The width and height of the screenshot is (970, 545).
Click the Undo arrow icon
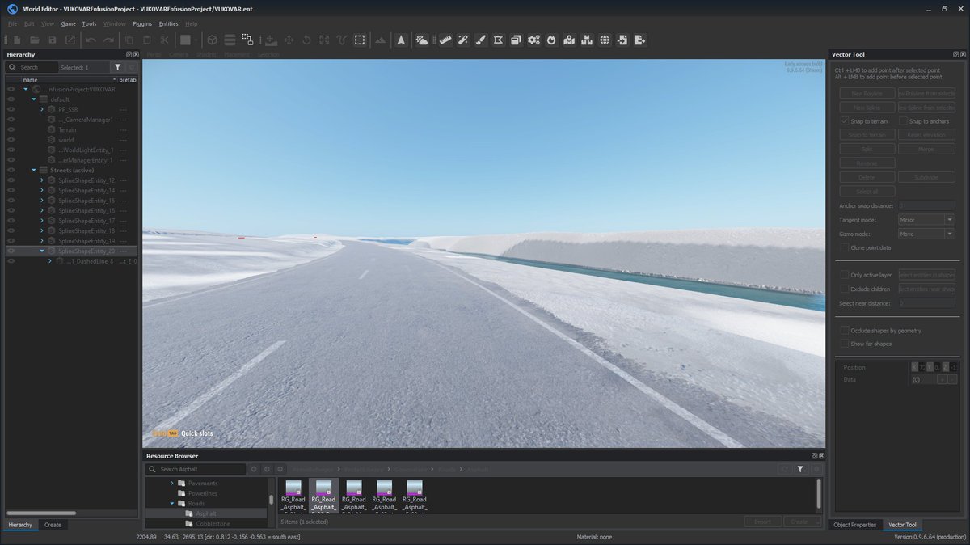coord(91,40)
